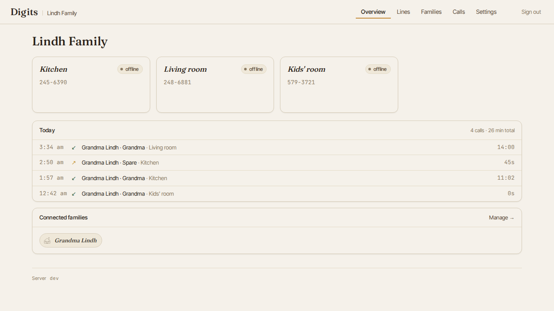This screenshot has height=311, width=554.
Task: Click the Digits logo
Action: point(24,12)
